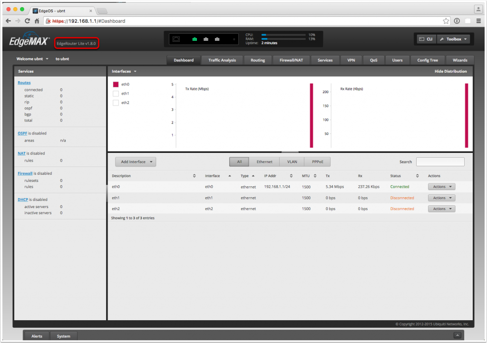Open the Chrome hamburger menu
This screenshot has width=487, height=343.
point(478,21)
